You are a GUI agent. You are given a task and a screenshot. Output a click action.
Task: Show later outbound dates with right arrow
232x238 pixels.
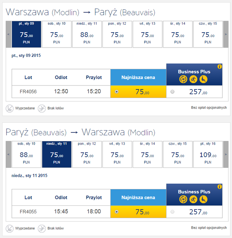[226, 34]
